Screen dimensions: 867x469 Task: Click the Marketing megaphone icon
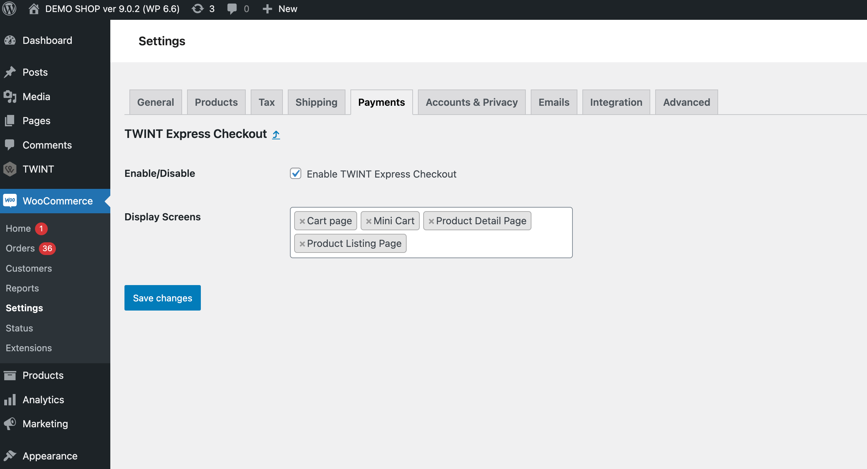point(10,424)
